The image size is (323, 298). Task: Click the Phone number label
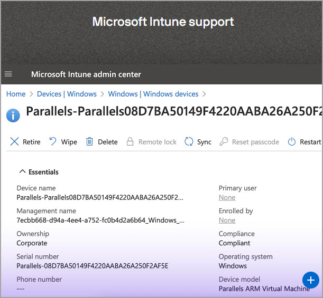39,280
